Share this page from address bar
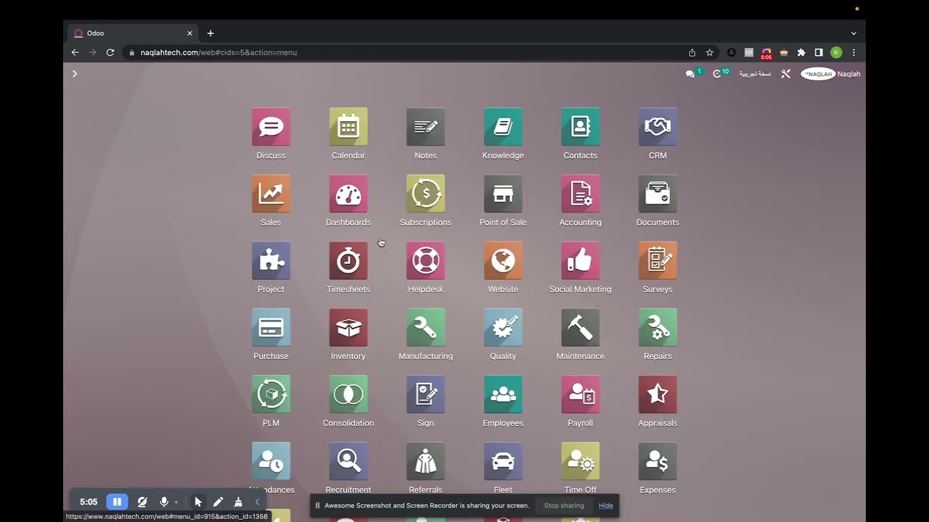The image size is (929, 522). coord(692,52)
